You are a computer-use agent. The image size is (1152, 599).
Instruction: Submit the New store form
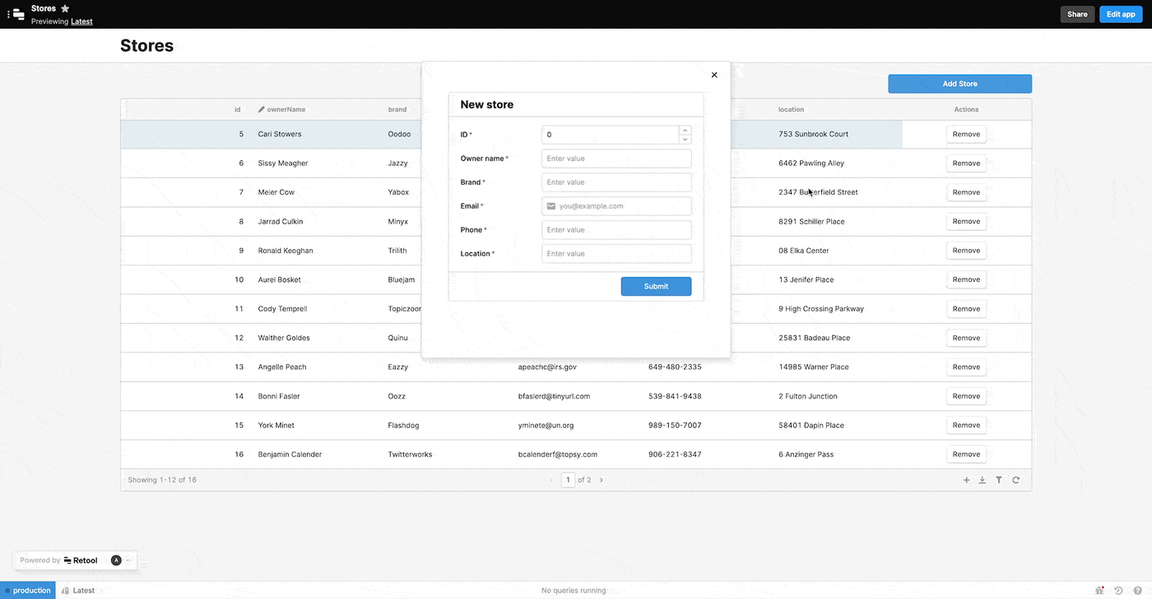tap(656, 286)
